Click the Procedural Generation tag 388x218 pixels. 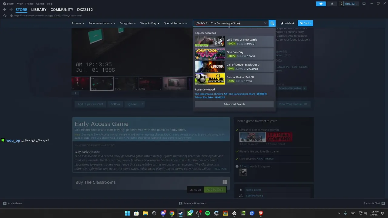[x=290, y=88]
